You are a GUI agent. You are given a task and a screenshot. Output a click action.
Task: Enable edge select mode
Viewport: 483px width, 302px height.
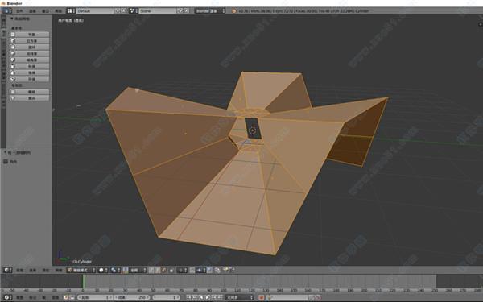[x=157, y=270]
